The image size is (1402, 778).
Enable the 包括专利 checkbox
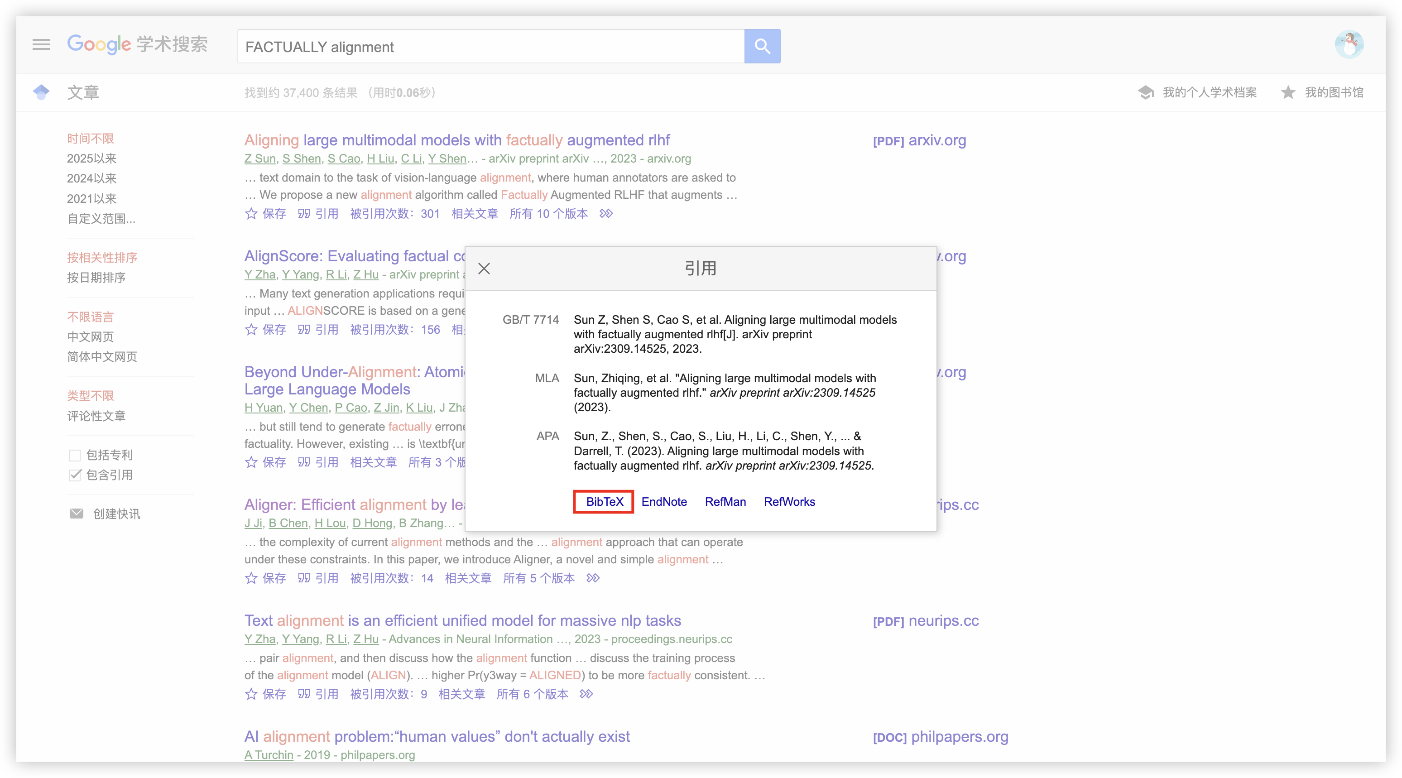click(x=75, y=455)
